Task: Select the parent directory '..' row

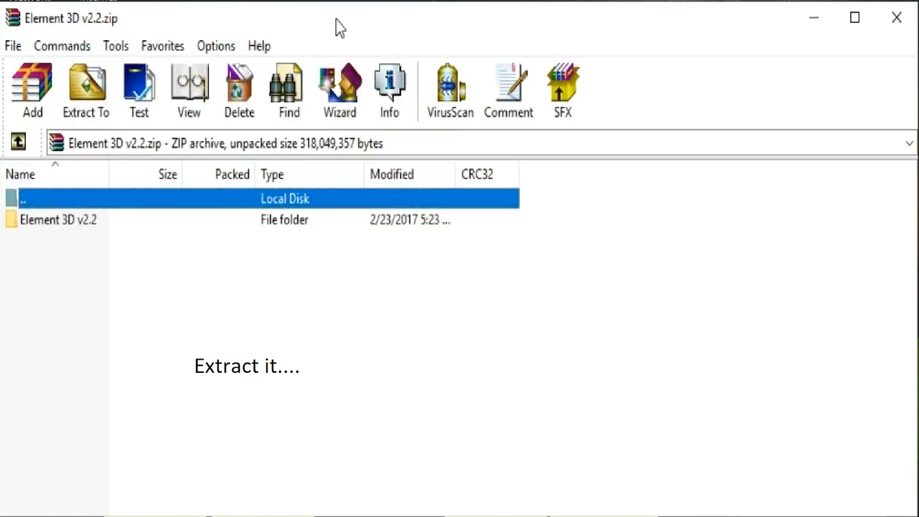Action: pyautogui.click(x=262, y=198)
